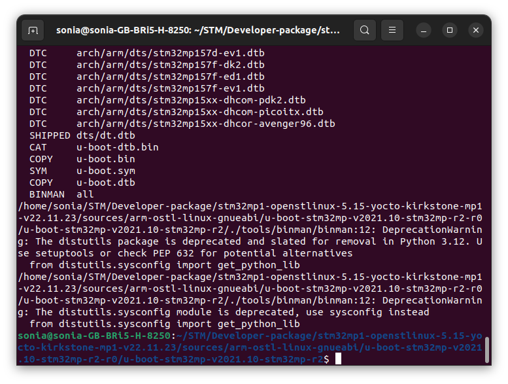Click 'se setuptools or check PEP 632' line
The width and height of the screenshot is (508, 384).
pyautogui.click(x=185, y=253)
